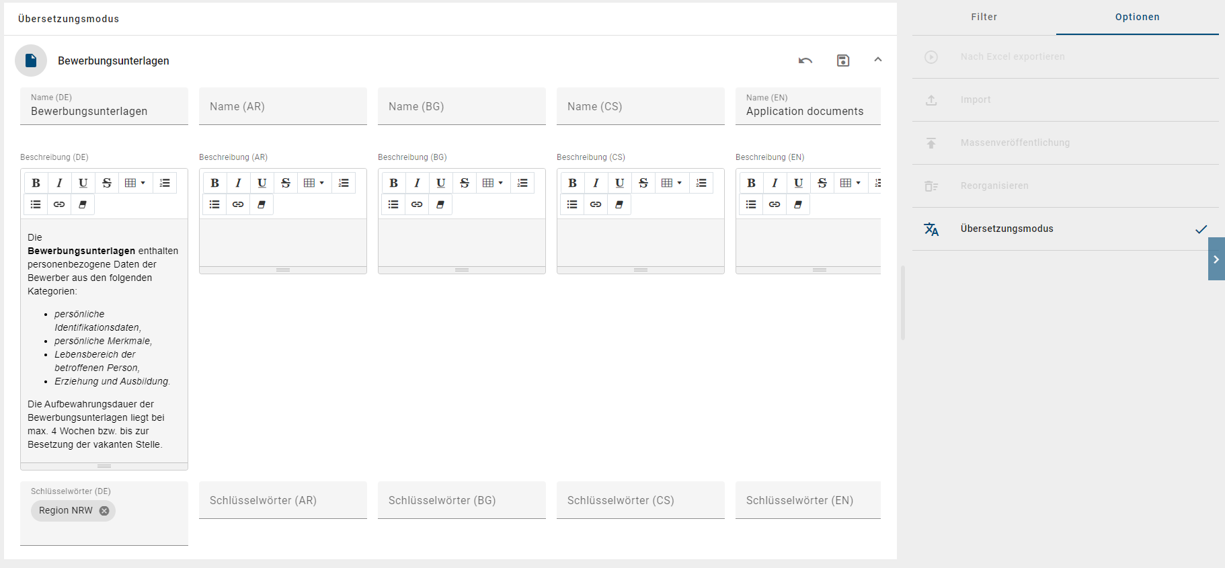1225x568 pixels.
Task: Open table dropdown in Beschreibung (BG) toolbar
Action: click(492, 183)
